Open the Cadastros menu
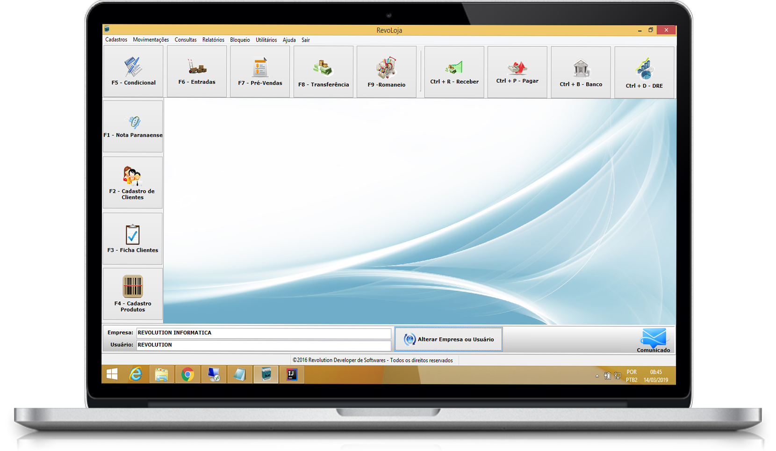The image size is (776, 451). click(116, 40)
